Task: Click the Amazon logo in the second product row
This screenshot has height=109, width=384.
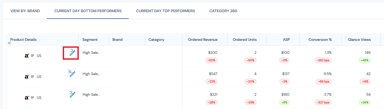Action: [x=27, y=77]
